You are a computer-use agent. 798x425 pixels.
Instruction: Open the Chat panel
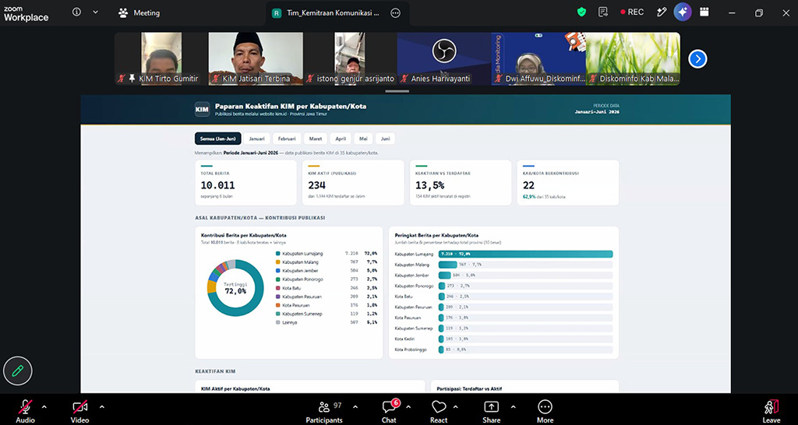coord(389,411)
